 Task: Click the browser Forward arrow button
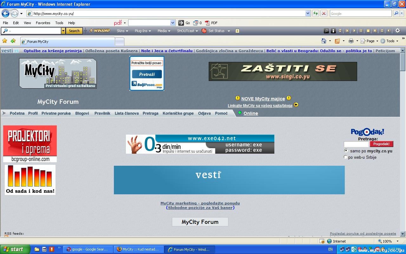(x=14, y=13)
